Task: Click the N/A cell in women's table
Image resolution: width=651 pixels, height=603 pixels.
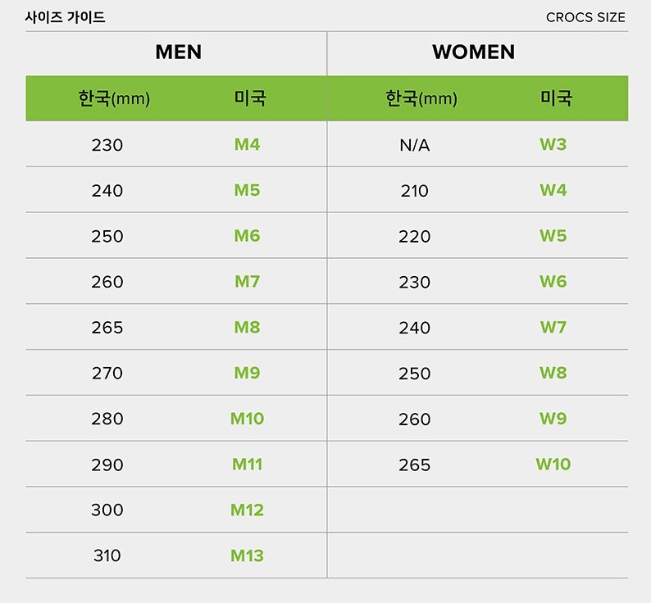Action: pyautogui.click(x=414, y=146)
